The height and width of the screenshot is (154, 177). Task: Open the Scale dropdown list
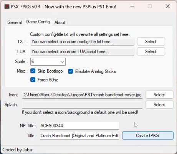coord(48,62)
